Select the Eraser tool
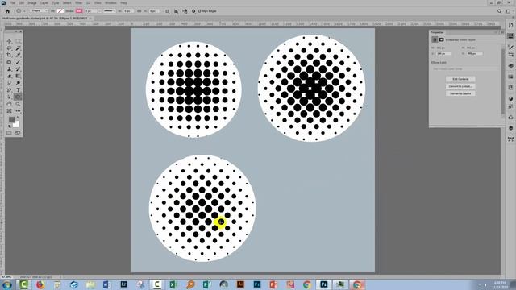 pyautogui.click(x=9, y=76)
